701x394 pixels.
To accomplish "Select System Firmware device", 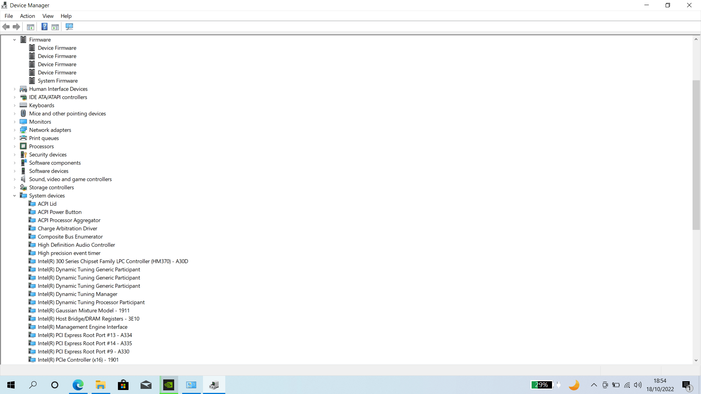I will pos(58,81).
